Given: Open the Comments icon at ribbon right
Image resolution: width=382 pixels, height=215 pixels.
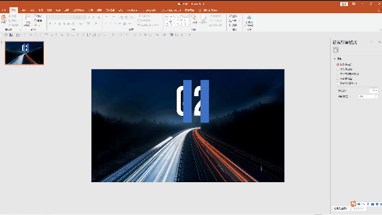Looking at the screenshot, I should [379, 10].
